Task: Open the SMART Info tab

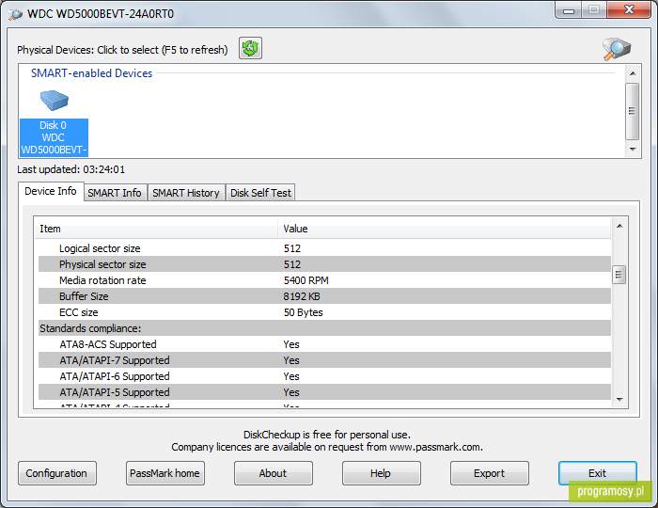Action: [115, 193]
